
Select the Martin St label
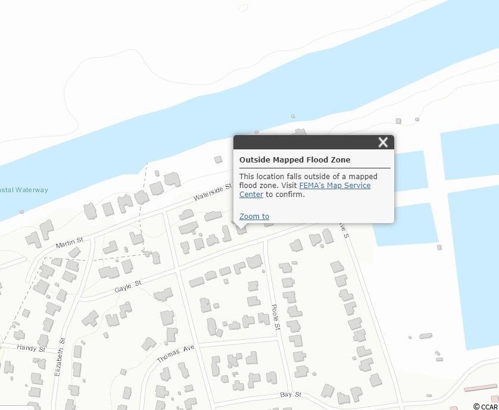pyautogui.click(x=70, y=243)
